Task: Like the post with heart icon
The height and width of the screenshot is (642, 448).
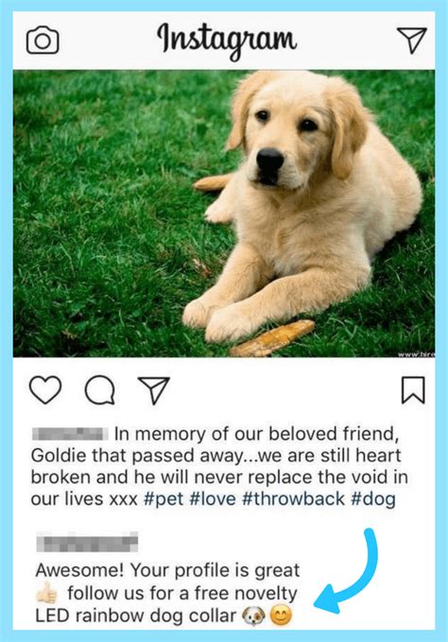Action: point(45,390)
